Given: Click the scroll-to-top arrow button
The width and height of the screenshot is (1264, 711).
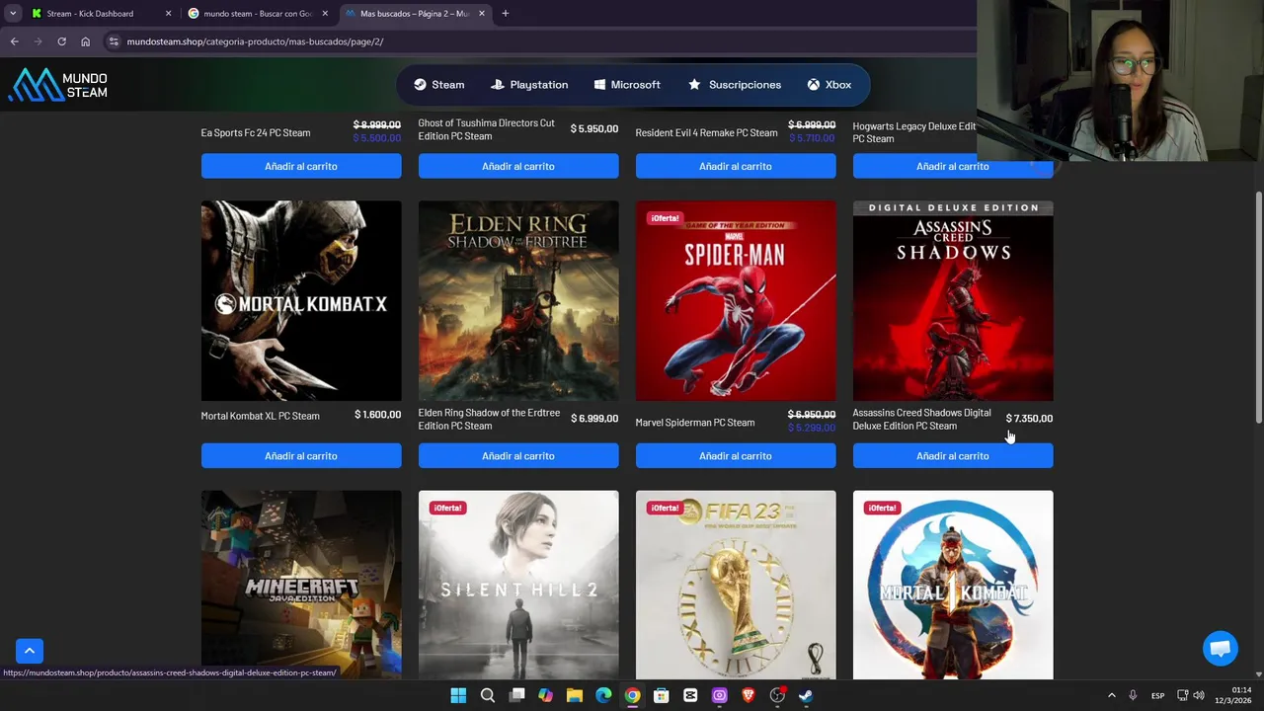Looking at the screenshot, I should click(30, 651).
